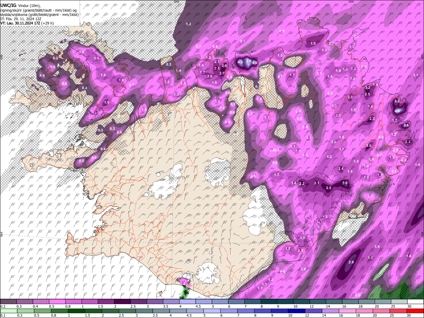Pick the light lavender 4 swatch in upper legend
424x318 pixels.
coord(187,302)
